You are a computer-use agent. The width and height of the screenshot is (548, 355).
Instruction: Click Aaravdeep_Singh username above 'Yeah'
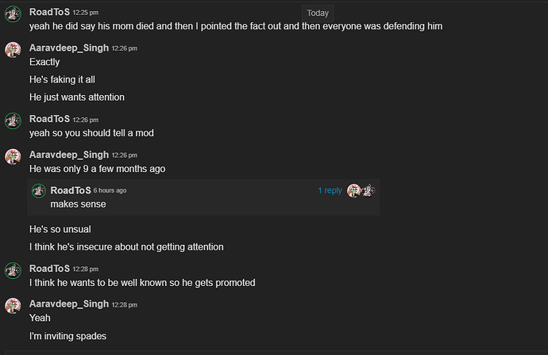tap(69, 304)
